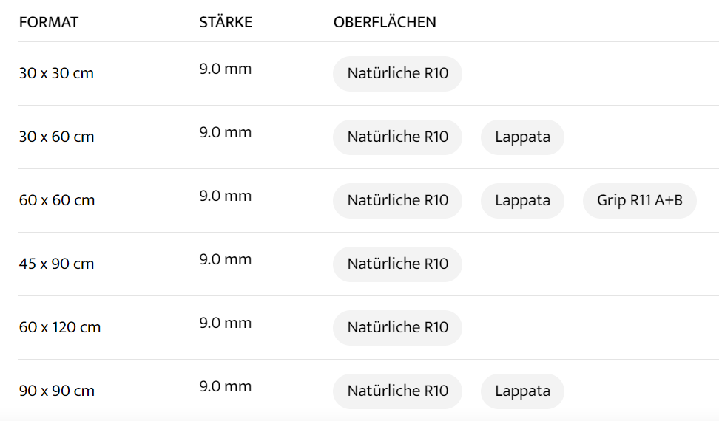Select the Grip R11 A+B surface
Image resolution: width=719 pixels, height=421 pixels.
(x=639, y=201)
